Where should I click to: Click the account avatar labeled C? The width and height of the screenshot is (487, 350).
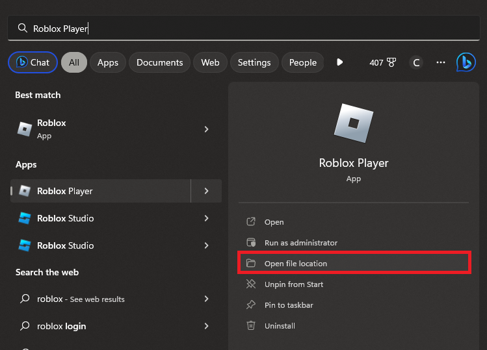[416, 62]
